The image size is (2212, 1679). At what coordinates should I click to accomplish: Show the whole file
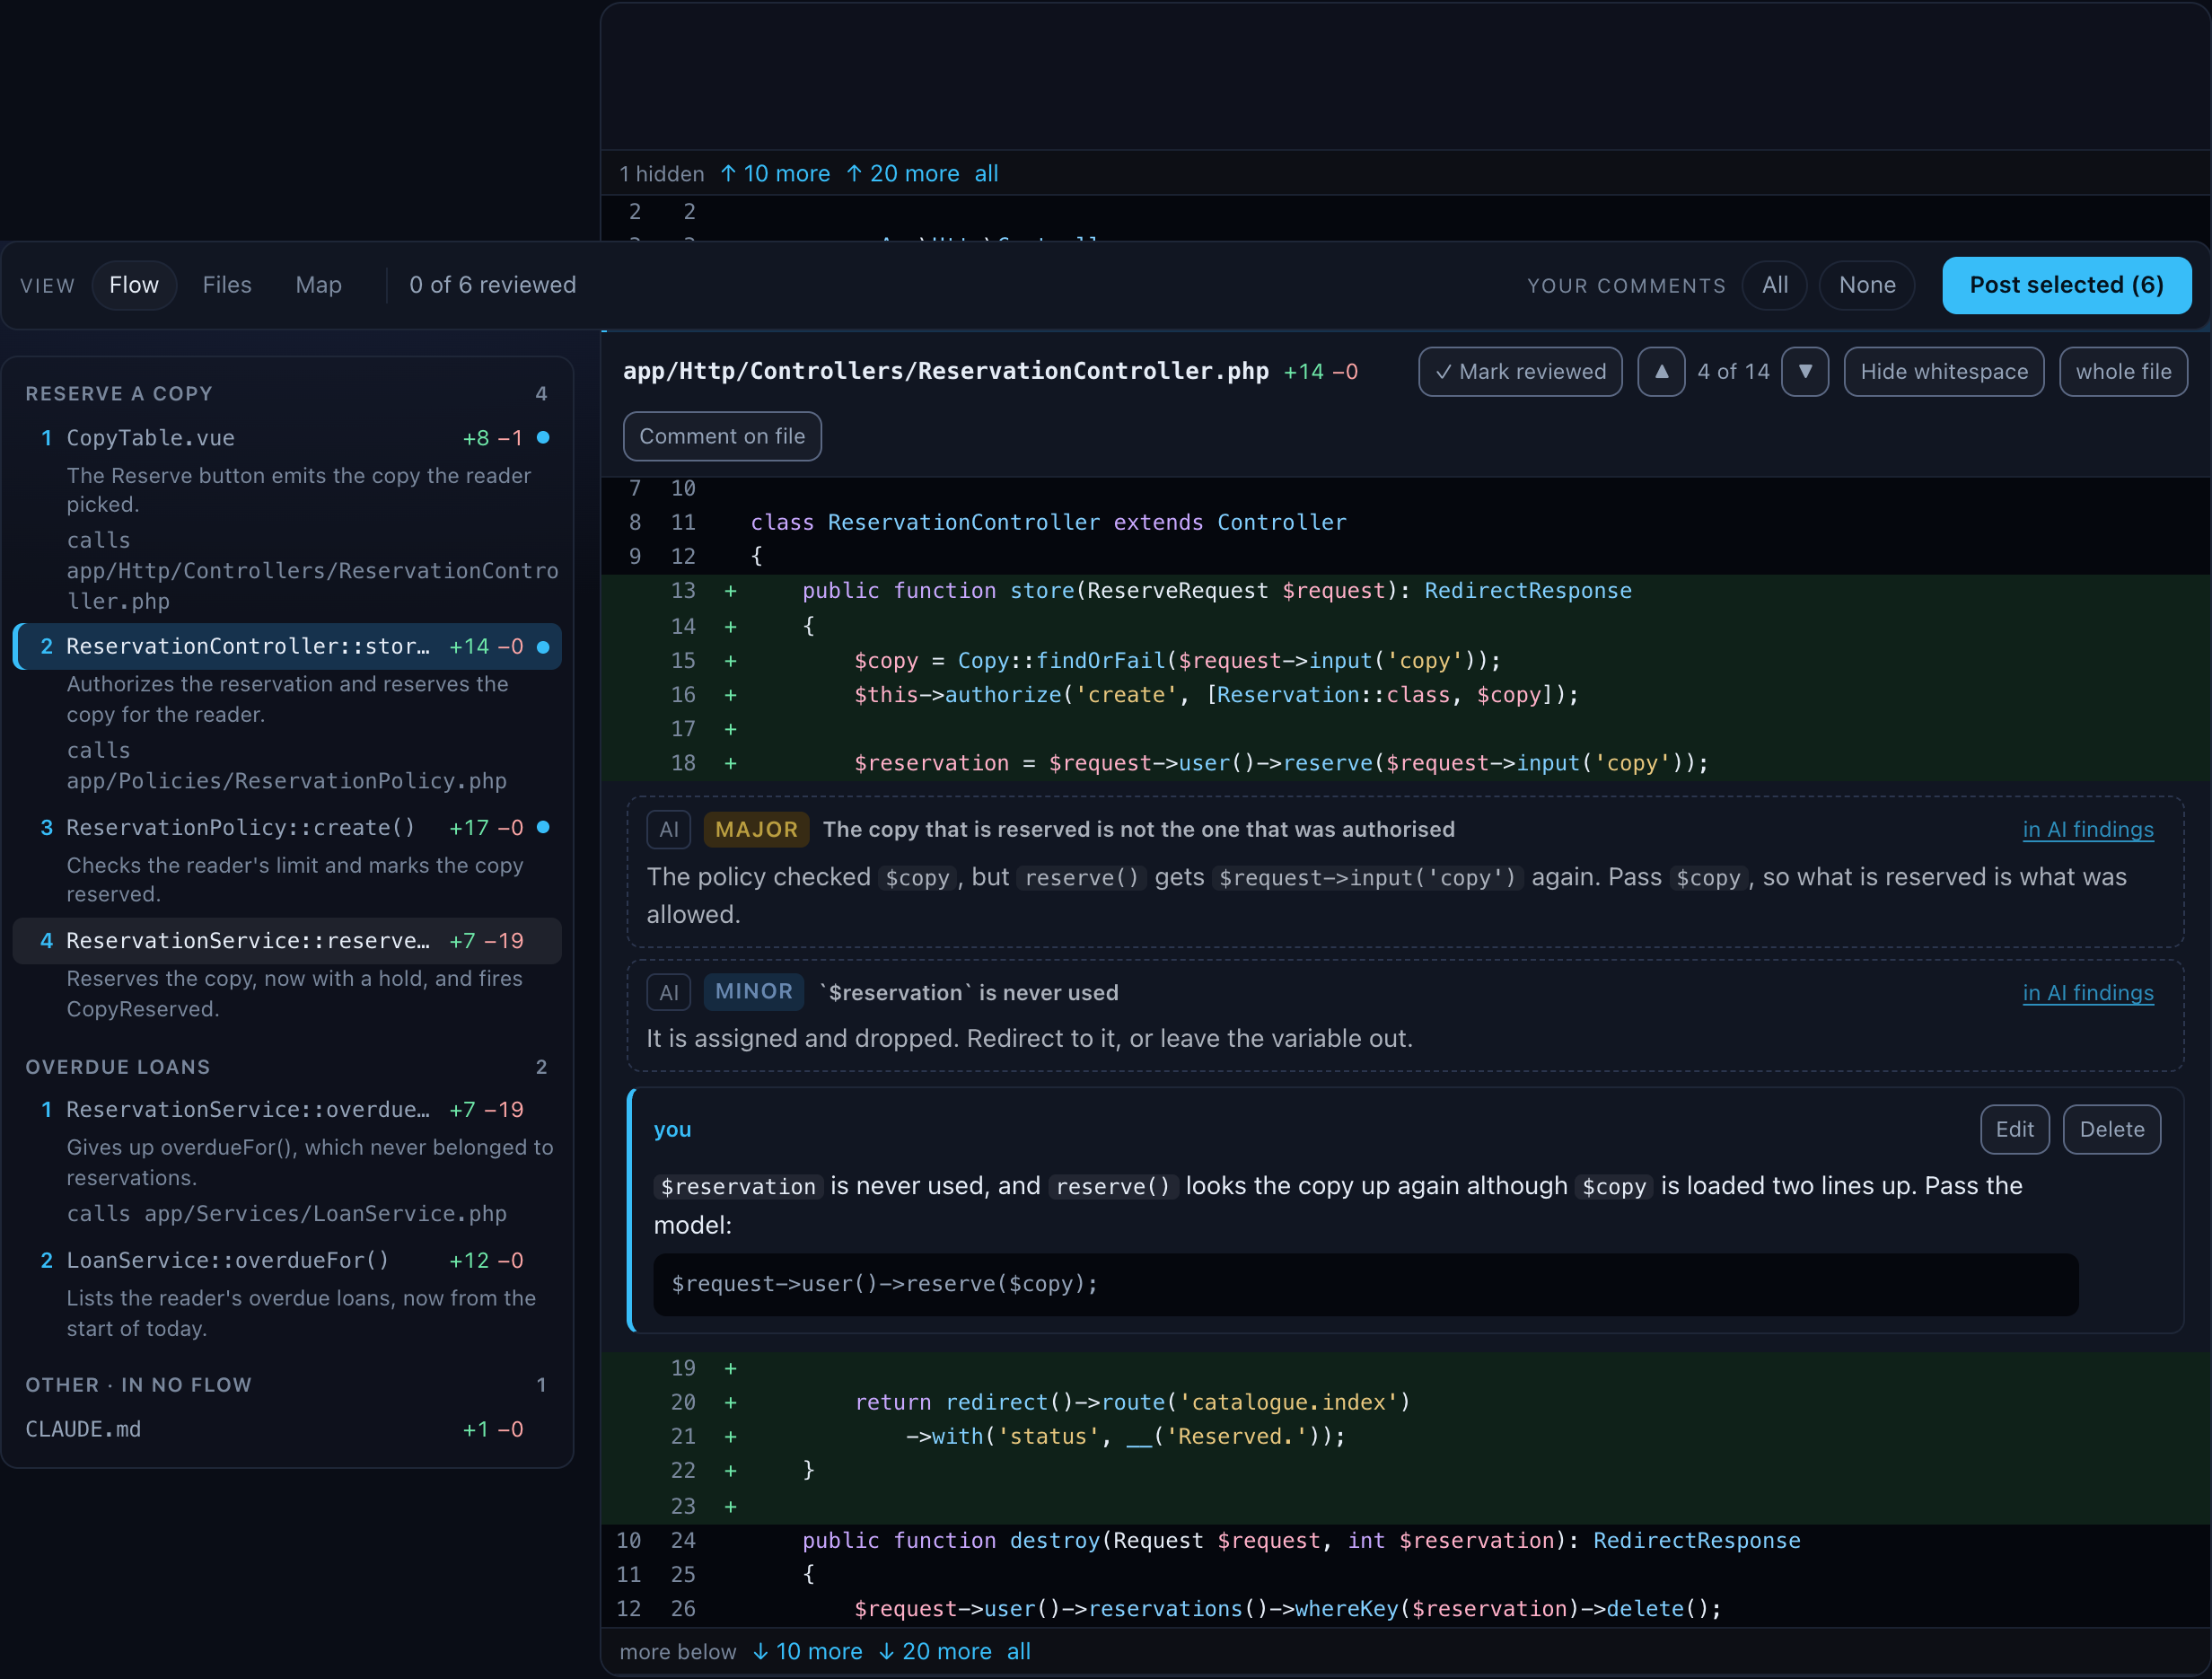point(2123,372)
